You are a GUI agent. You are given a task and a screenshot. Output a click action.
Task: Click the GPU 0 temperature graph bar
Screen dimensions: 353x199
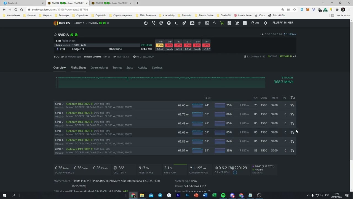(197, 105)
